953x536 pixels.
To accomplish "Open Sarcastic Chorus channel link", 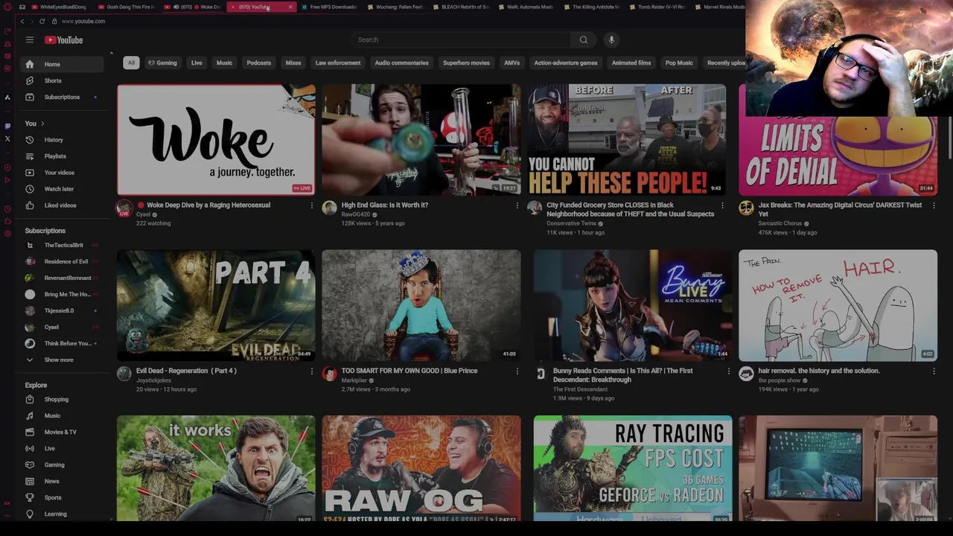I will pos(780,223).
